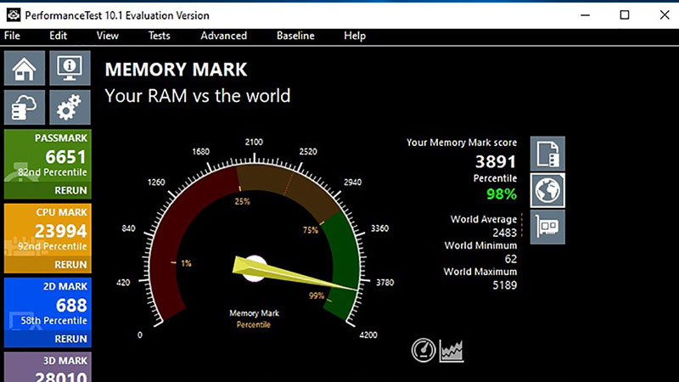The width and height of the screenshot is (679, 382).
Task: Select the PassMark 6651 score tile
Action: pos(48,164)
